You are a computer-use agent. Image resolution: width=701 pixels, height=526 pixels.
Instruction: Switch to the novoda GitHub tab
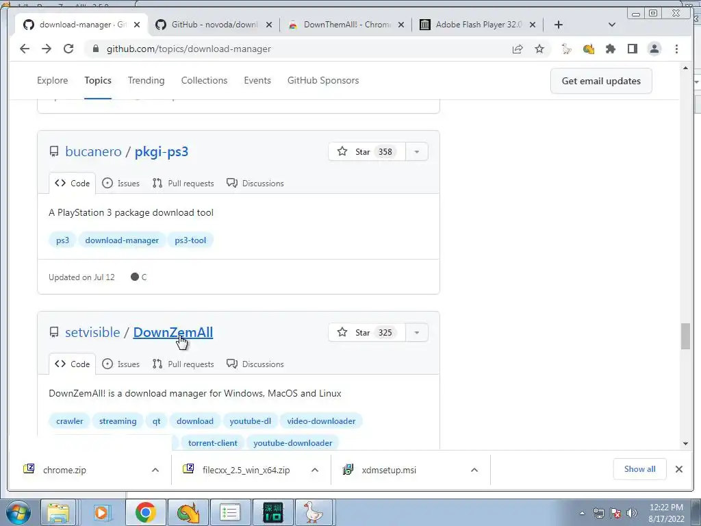click(x=212, y=25)
